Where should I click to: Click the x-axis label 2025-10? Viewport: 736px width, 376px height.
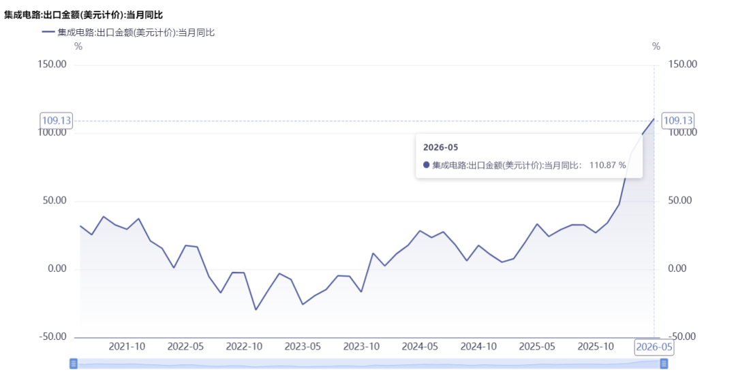(596, 347)
